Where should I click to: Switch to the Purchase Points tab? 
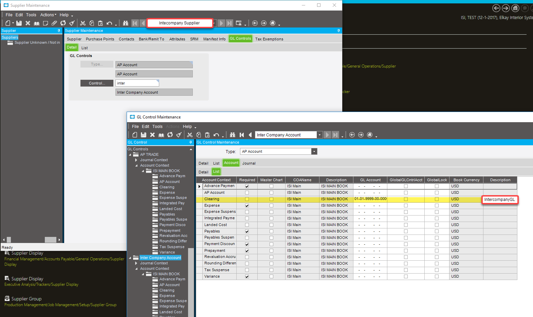pos(100,39)
